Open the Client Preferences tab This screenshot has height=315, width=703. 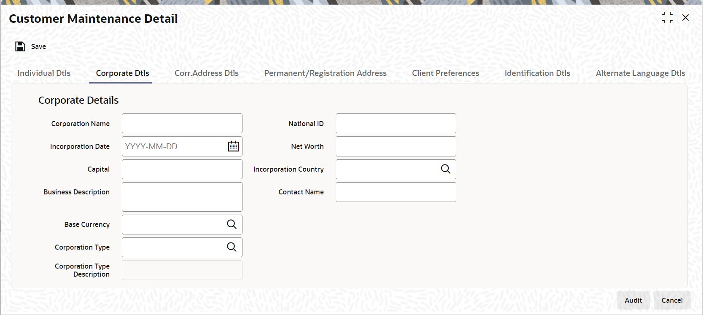[445, 73]
